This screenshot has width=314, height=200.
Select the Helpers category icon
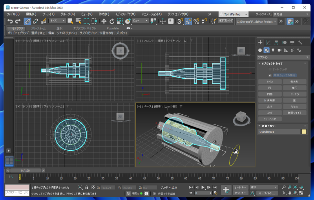[286, 50]
